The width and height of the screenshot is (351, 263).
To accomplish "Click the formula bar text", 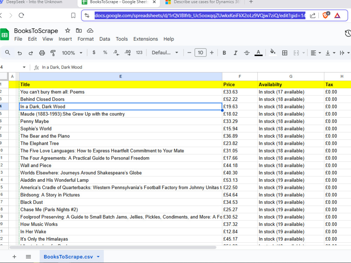I will coord(62,67).
